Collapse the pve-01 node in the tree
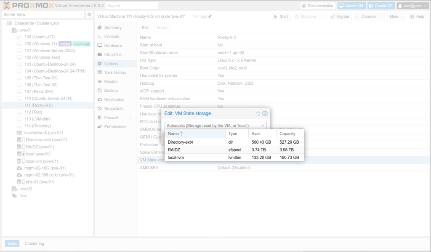The image size is (431, 252). (10, 30)
